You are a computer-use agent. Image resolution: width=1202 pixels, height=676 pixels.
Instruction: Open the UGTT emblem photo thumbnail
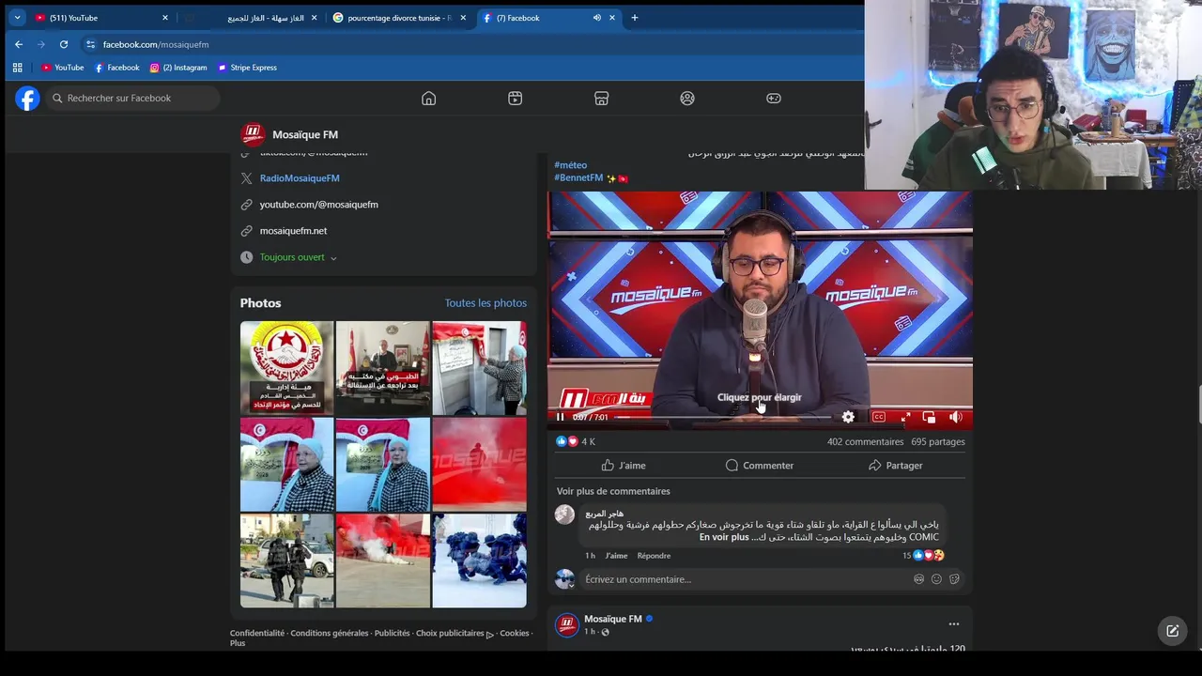point(286,368)
